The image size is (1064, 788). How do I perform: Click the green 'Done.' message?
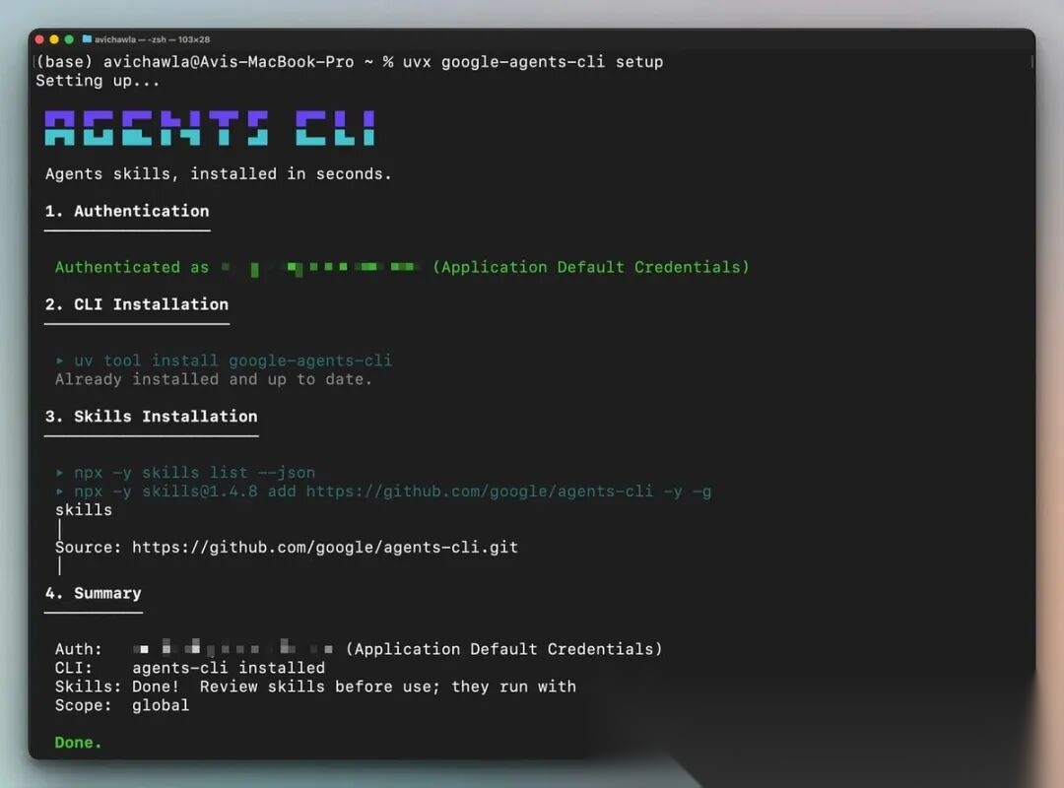(x=78, y=743)
